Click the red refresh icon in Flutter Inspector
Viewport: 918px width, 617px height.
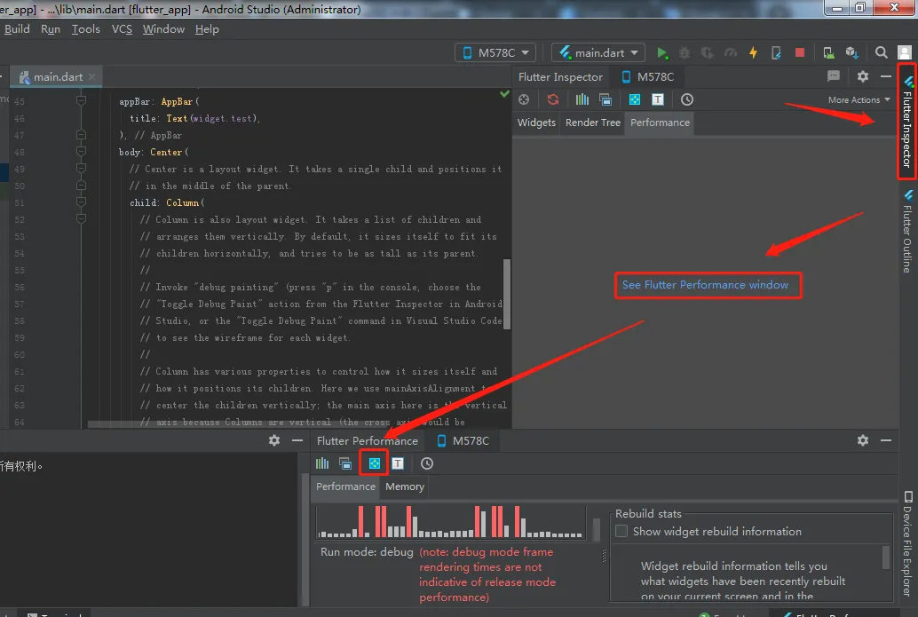pos(553,99)
